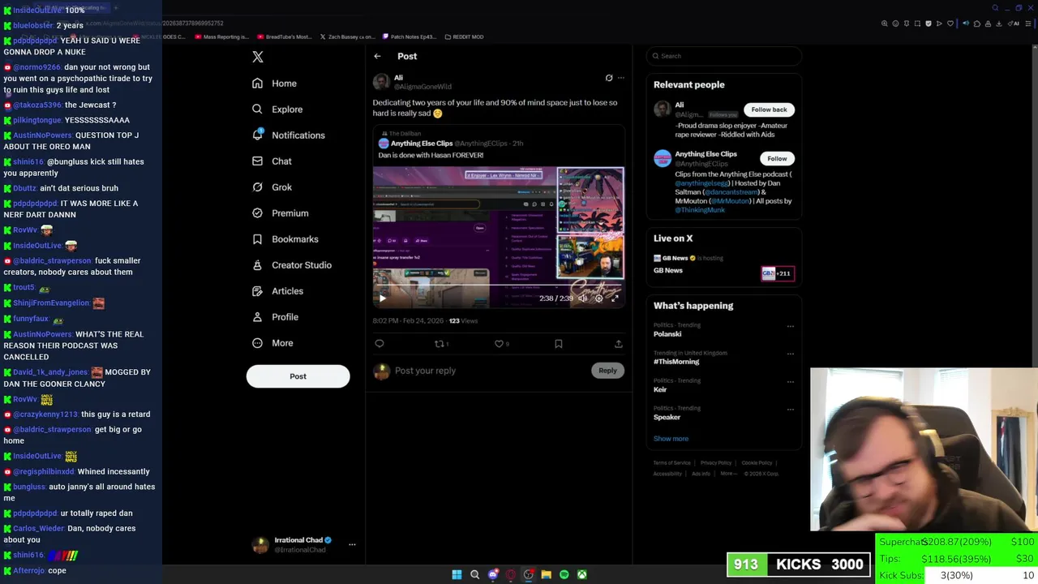
Task: Click the Bookmarks sidebar icon
Action: [x=257, y=239]
